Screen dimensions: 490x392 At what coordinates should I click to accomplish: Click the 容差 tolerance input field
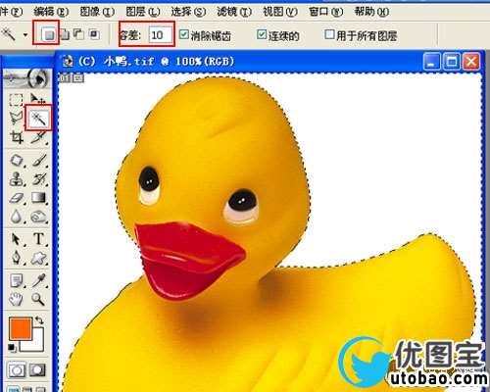(161, 34)
